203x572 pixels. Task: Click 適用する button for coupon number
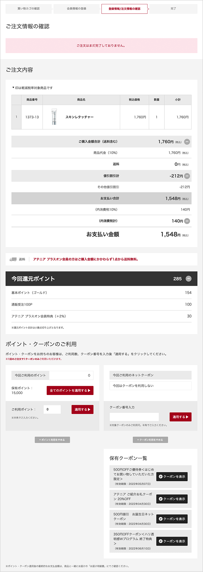pyautogui.click(x=180, y=417)
